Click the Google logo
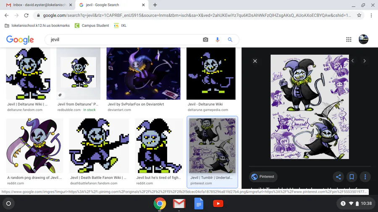The height and width of the screenshot is (212, 378). click(20, 40)
